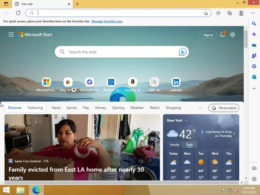
Task: Open weather card more options ellipsis
Action: 232,120
